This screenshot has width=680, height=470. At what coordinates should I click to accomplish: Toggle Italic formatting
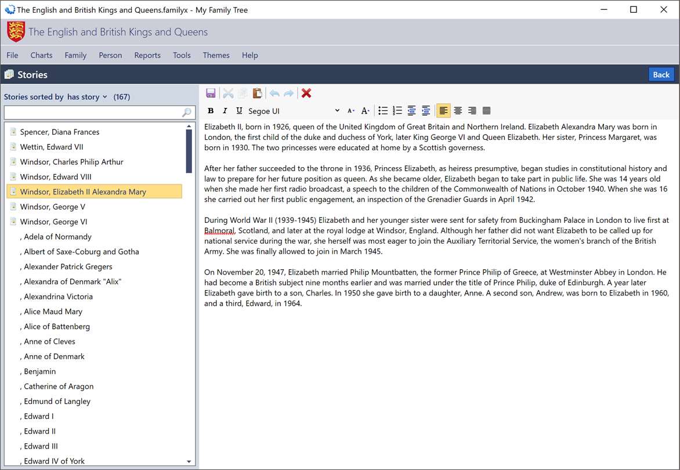[x=225, y=111]
